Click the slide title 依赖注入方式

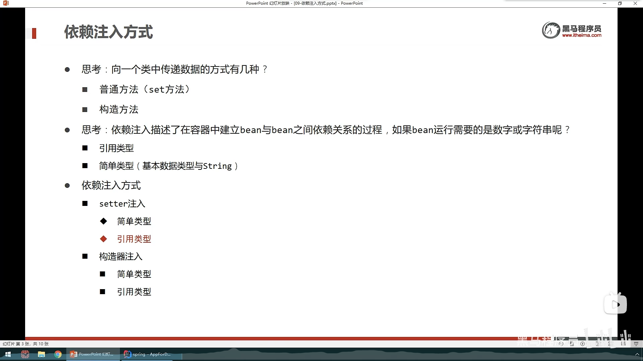pos(109,32)
